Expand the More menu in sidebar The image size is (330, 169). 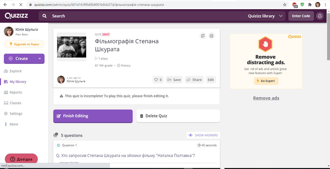(x=14, y=124)
